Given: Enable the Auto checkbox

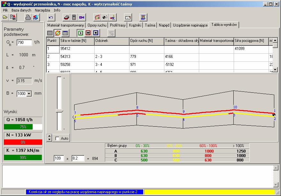Looking at the screenshot, I should [x=57, y=139].
